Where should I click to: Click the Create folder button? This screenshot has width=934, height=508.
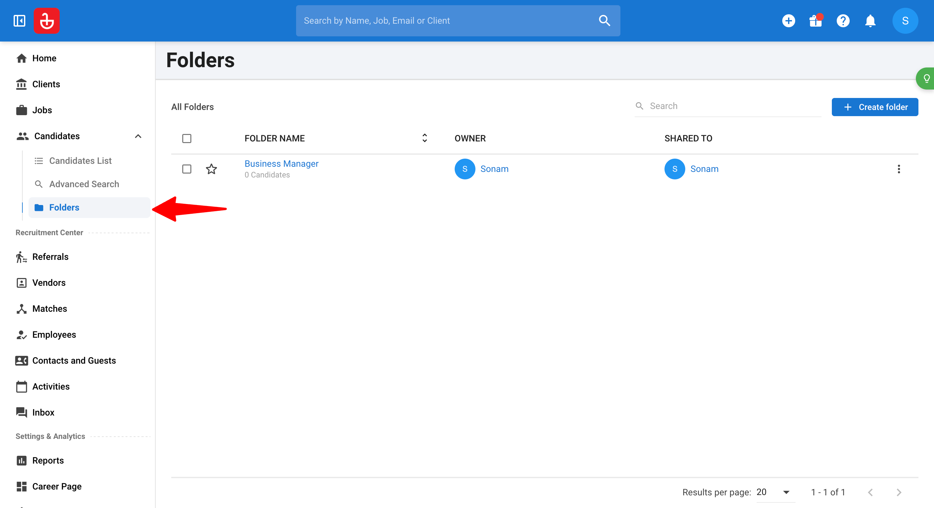pyautogui.click(x=875, y=107)
